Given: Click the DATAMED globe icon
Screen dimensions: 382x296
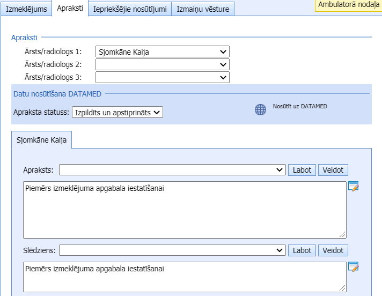Looking at the screenshot, I should 260,110.
